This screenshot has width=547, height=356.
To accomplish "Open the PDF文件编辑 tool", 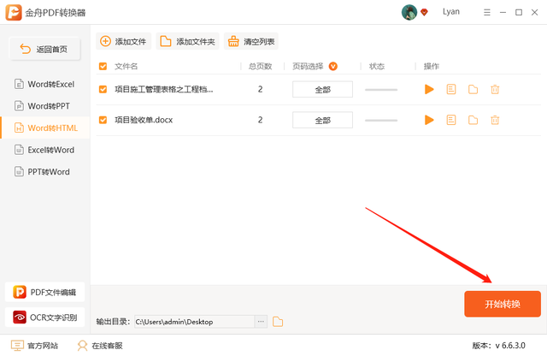I will click(x=44, y=292).
